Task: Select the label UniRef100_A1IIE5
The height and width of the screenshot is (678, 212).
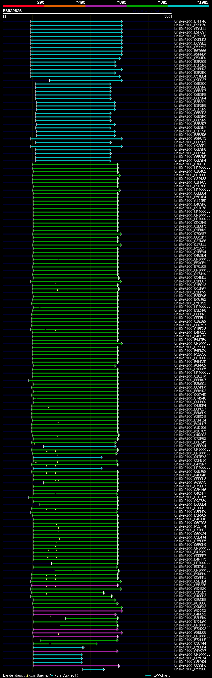Action: pyautogui.click(x=190, y=201)
